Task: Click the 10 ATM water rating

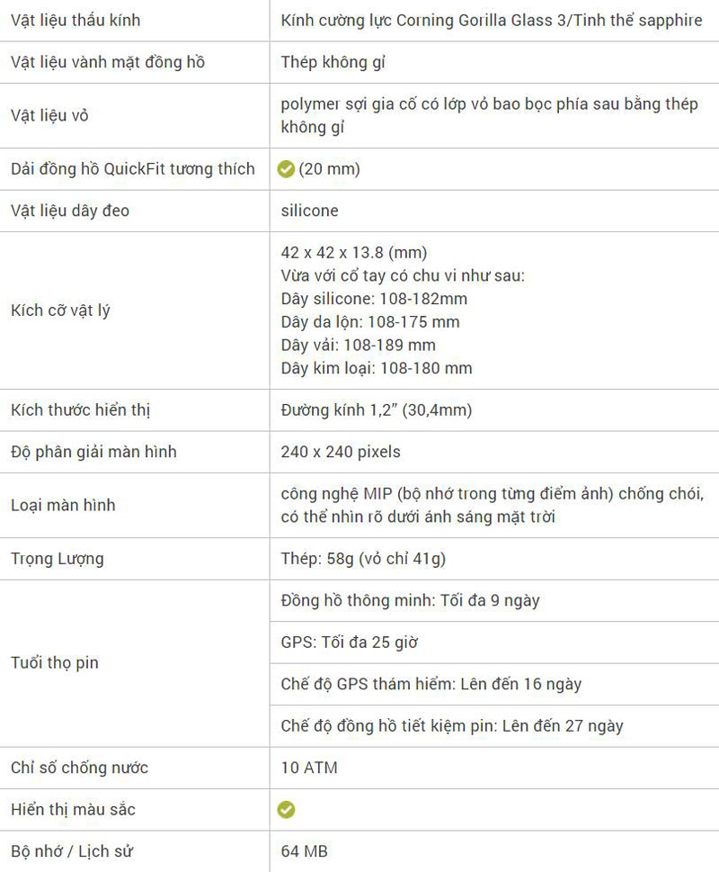Action: click(x=309, y=768)
